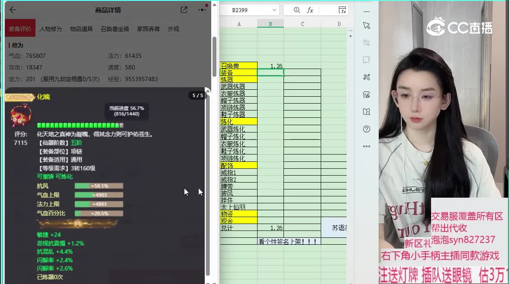Expand the formula bar panel icon
This screenshot has height=284, width=509.
point(342,10)
